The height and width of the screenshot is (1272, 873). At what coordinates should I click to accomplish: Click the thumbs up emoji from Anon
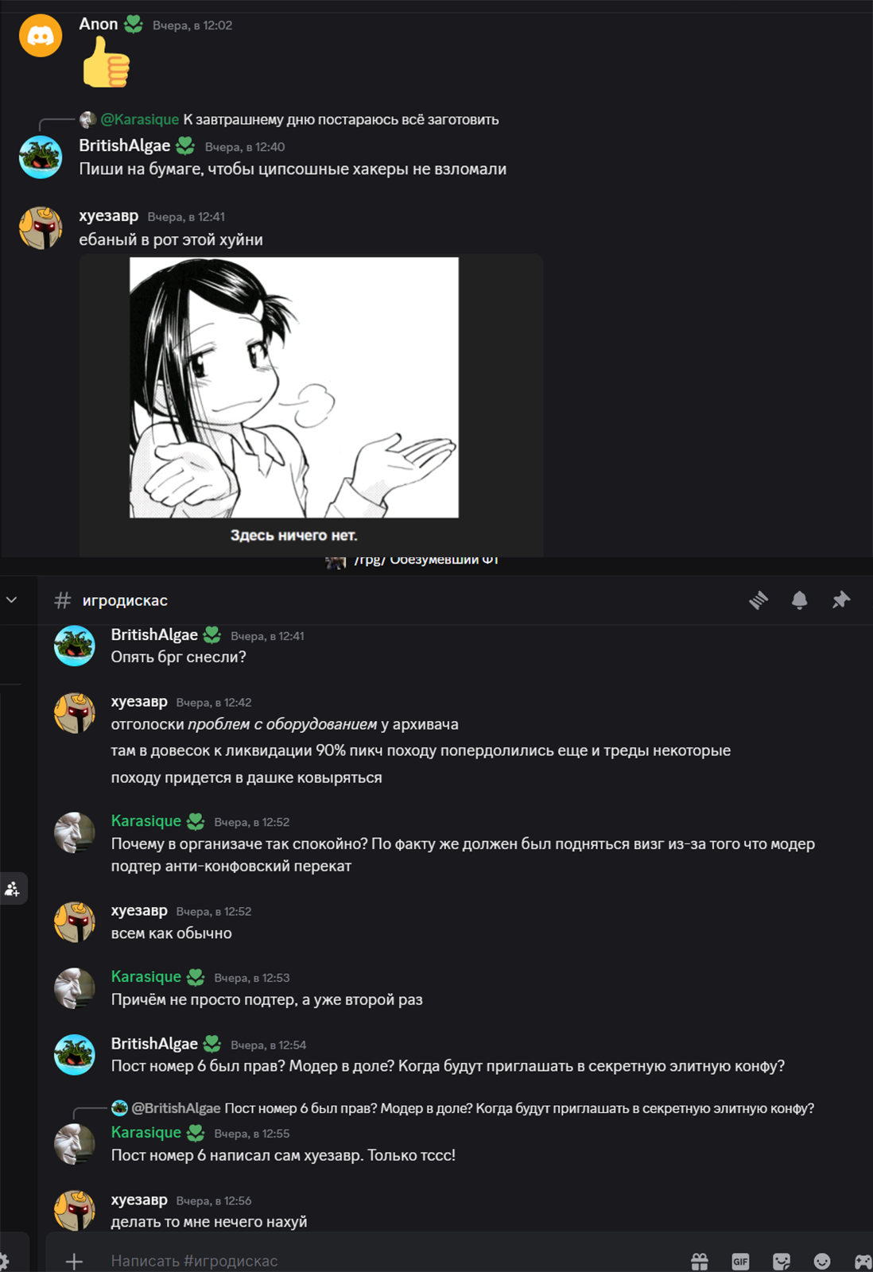coord(107,62)
